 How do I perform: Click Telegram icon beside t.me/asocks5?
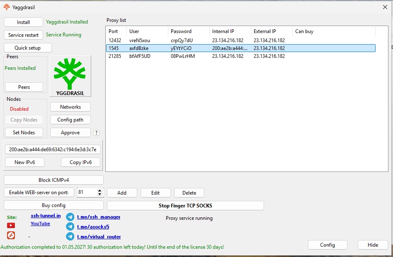point(70,227)
